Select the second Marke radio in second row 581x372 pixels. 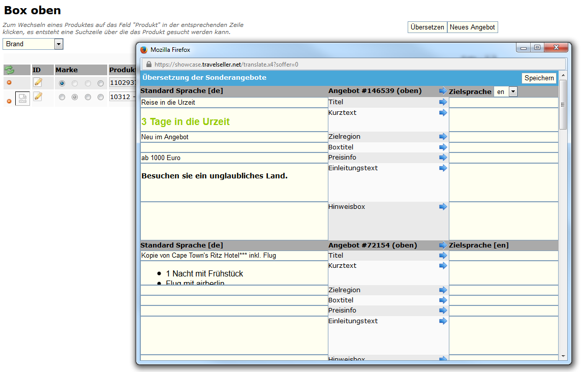pos(75,97)
